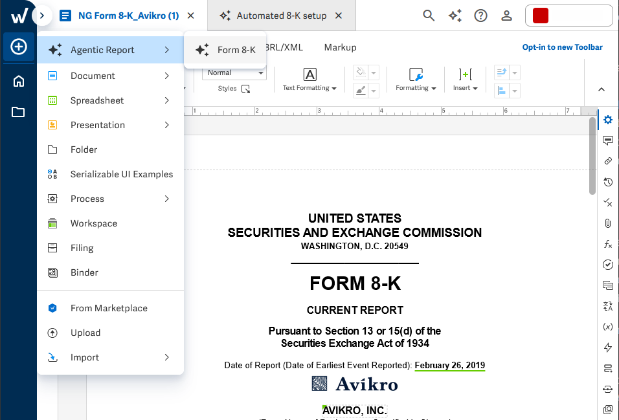
Task: Open document properties gear icon
Action: click(x=608, y=120)
